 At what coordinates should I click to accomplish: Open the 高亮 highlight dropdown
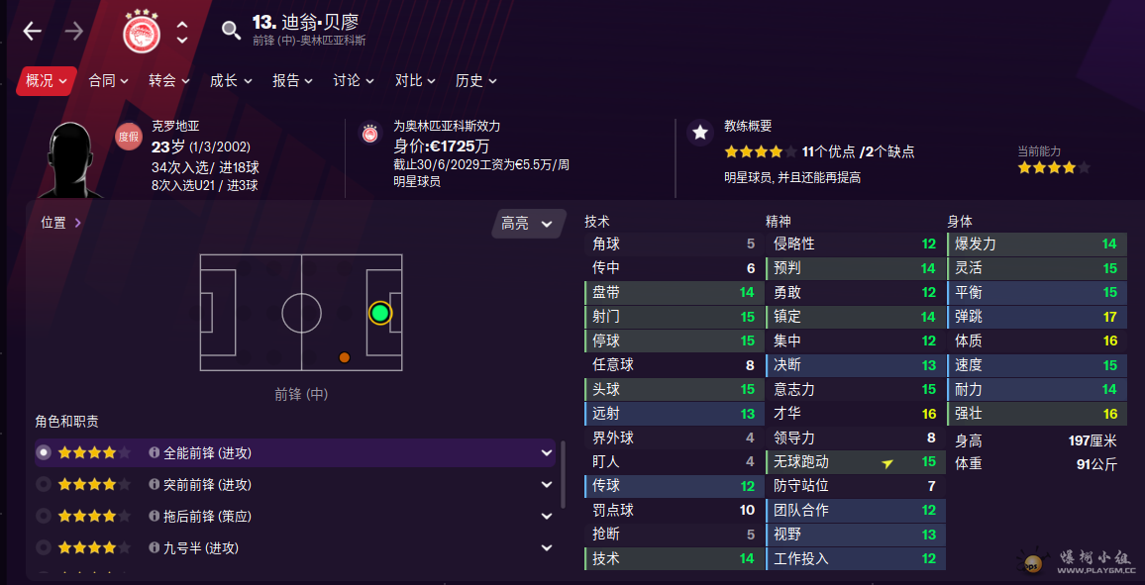pos(528,224)
